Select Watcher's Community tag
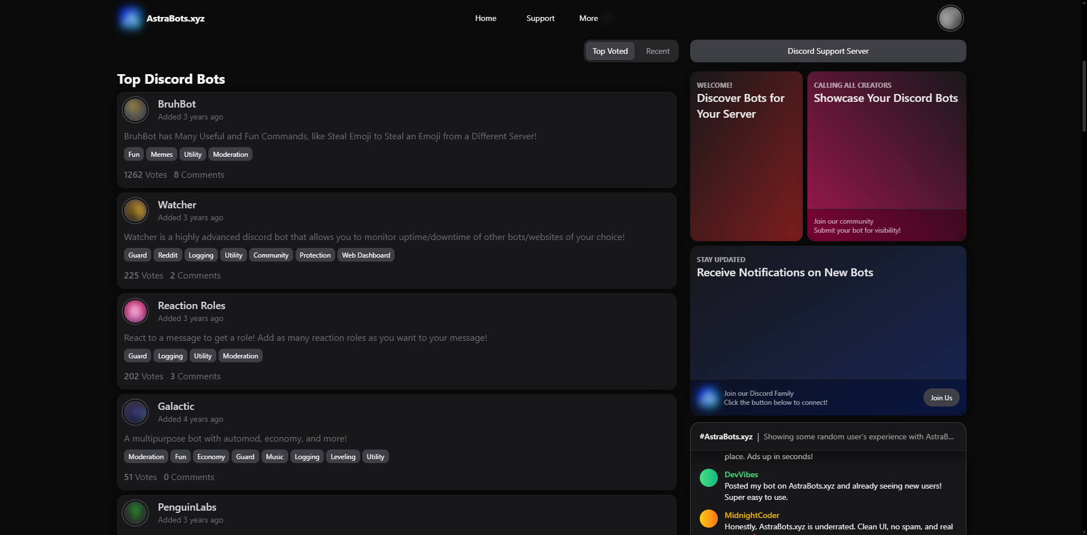Image resolution: width=1087 pixels, height=535 pixels. click(271, 255)
